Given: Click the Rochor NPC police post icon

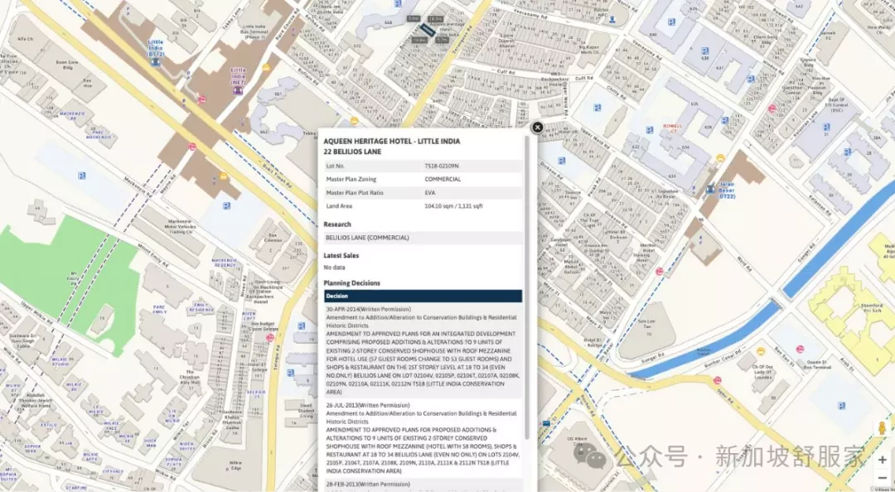Looking at the screenshot, I should pyautogui.click(x=612, y=19).
